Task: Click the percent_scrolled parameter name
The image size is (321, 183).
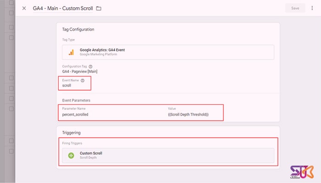Action: tap(75, 114)
